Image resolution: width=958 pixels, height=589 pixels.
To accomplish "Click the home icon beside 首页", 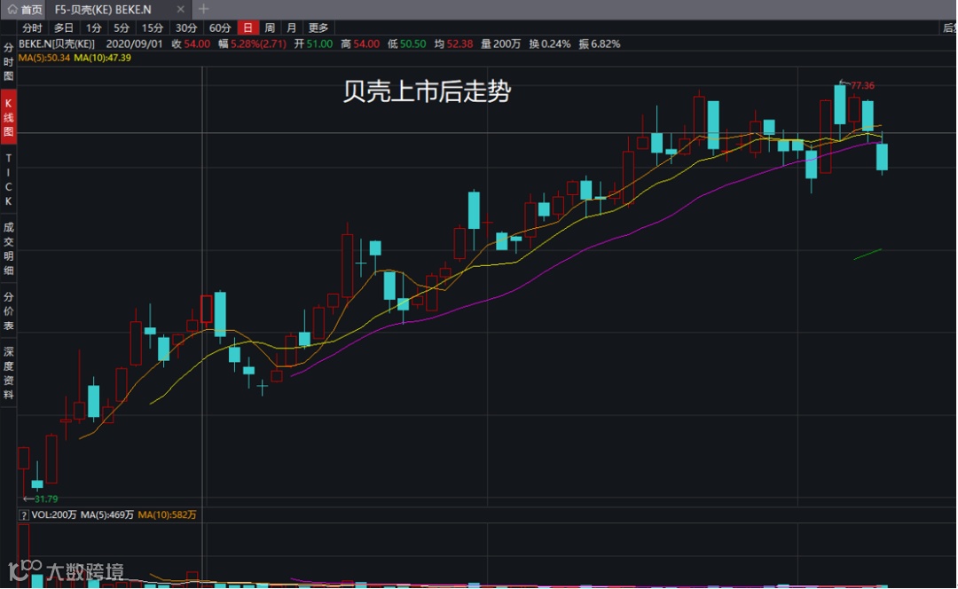I will point(12,9).
